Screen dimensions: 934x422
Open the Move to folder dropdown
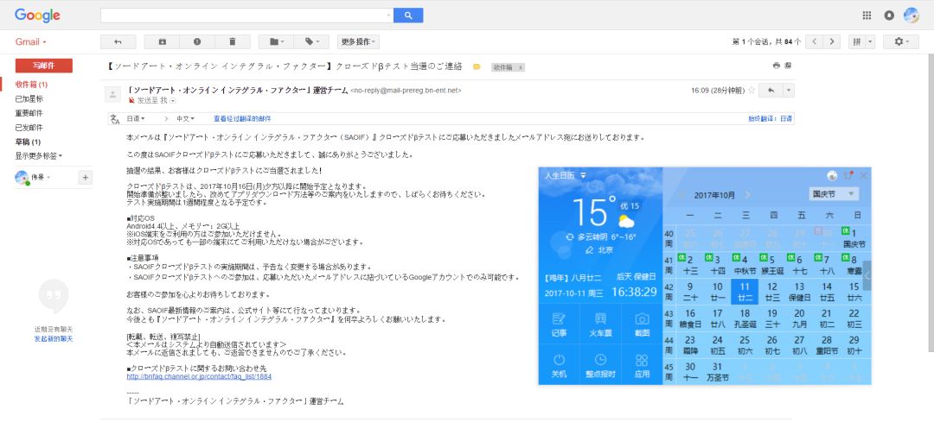click(x=276, y=41)
